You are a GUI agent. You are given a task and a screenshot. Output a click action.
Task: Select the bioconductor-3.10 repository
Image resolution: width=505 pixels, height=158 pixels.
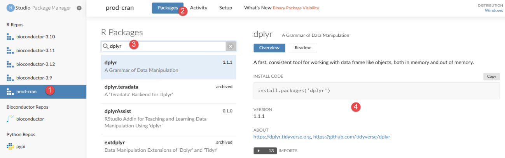[43, 37]
